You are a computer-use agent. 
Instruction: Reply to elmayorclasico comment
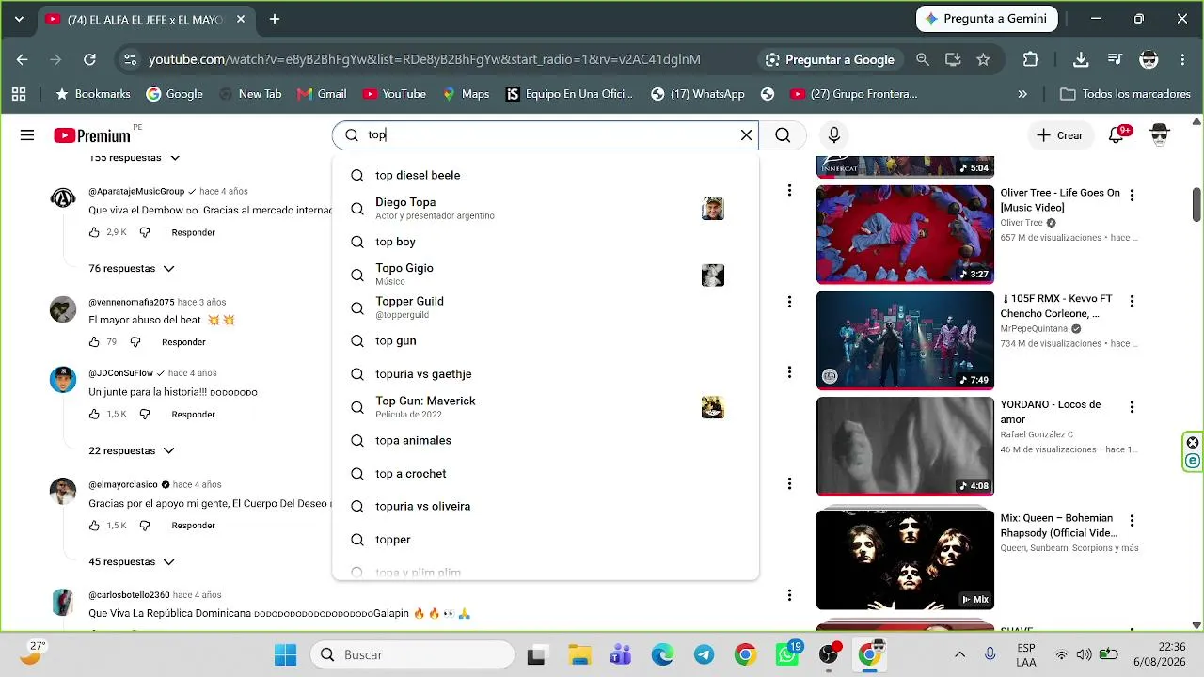click(193, 526)
